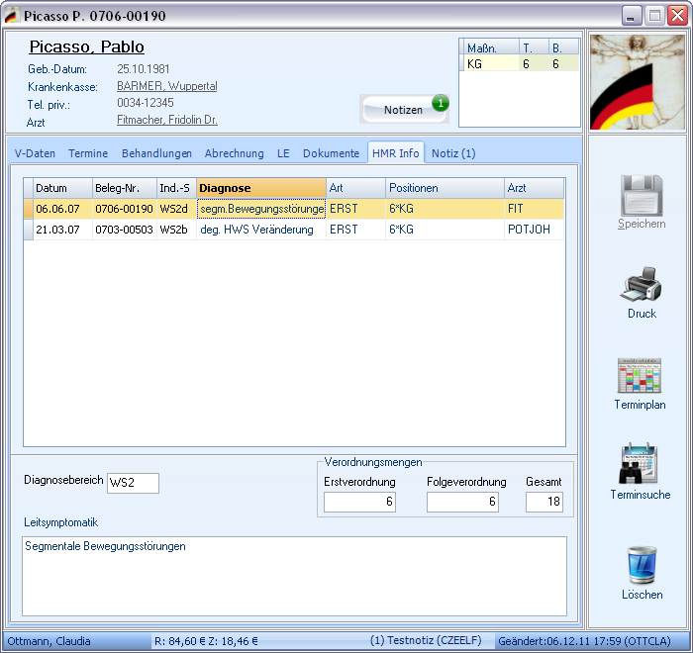Open the Terminplan calendar icon
Viewport: 693px width, 653px height.
(640, 376)
